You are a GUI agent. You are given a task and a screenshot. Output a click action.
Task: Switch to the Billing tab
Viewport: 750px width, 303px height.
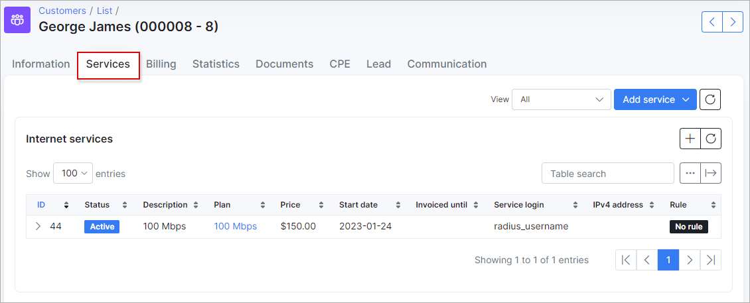coord(161,64)
